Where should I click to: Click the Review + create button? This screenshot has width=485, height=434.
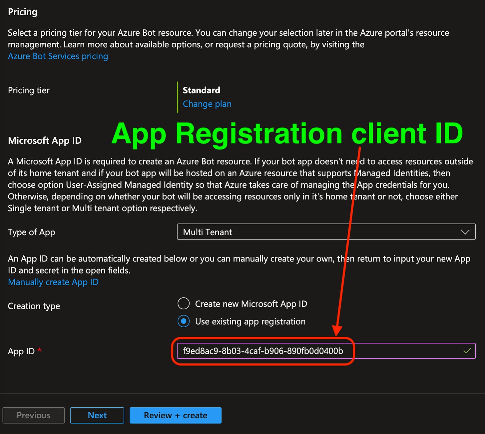pos(176,415)
